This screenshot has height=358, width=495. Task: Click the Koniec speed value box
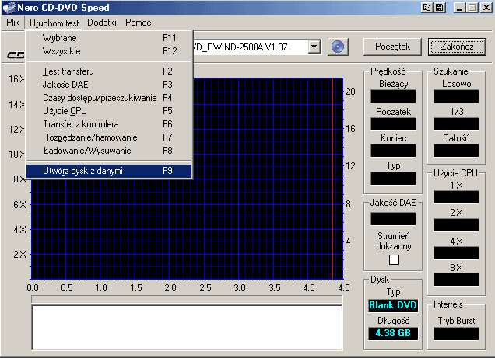coord(393,151)
